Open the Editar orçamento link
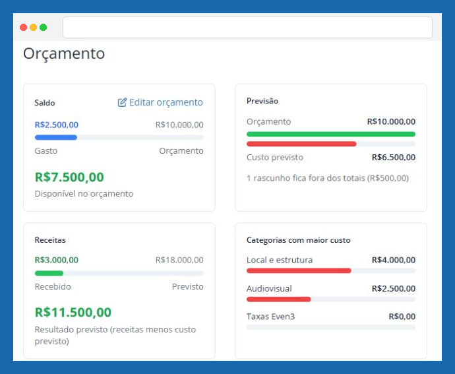The width and height of the screenshot is (455, 374). pyautogui.click(x=160, y=102)
